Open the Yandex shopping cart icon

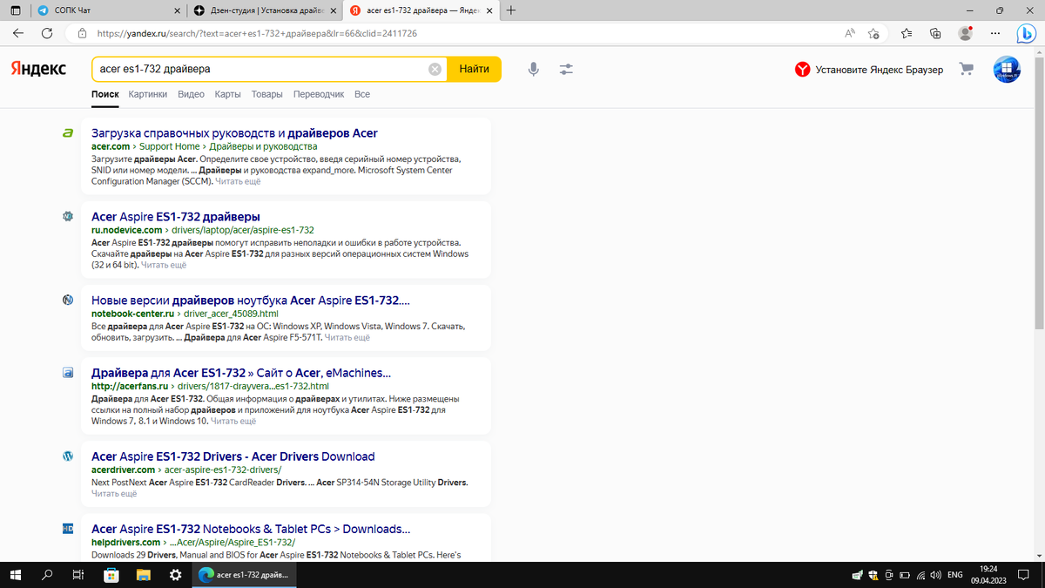967,69
